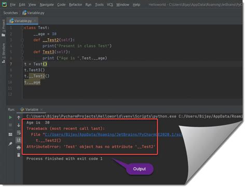This screenshot has height=188, width=246.
Task: Click the python.exe command line in console
Action: [134, 116]
